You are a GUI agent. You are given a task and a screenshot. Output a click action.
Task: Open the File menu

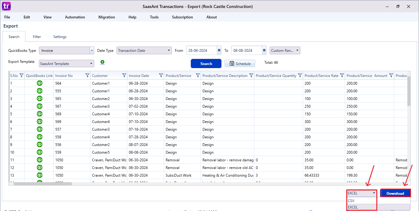7,17
